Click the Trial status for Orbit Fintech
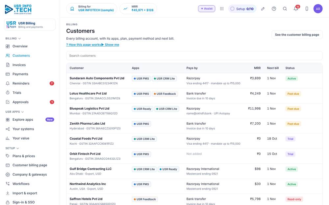The image size is (329, 205). coord(290,154)
